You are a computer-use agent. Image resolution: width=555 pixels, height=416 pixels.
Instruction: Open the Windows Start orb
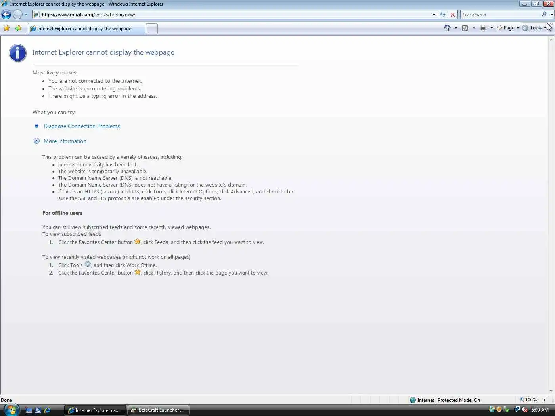(x=11, y=410)
